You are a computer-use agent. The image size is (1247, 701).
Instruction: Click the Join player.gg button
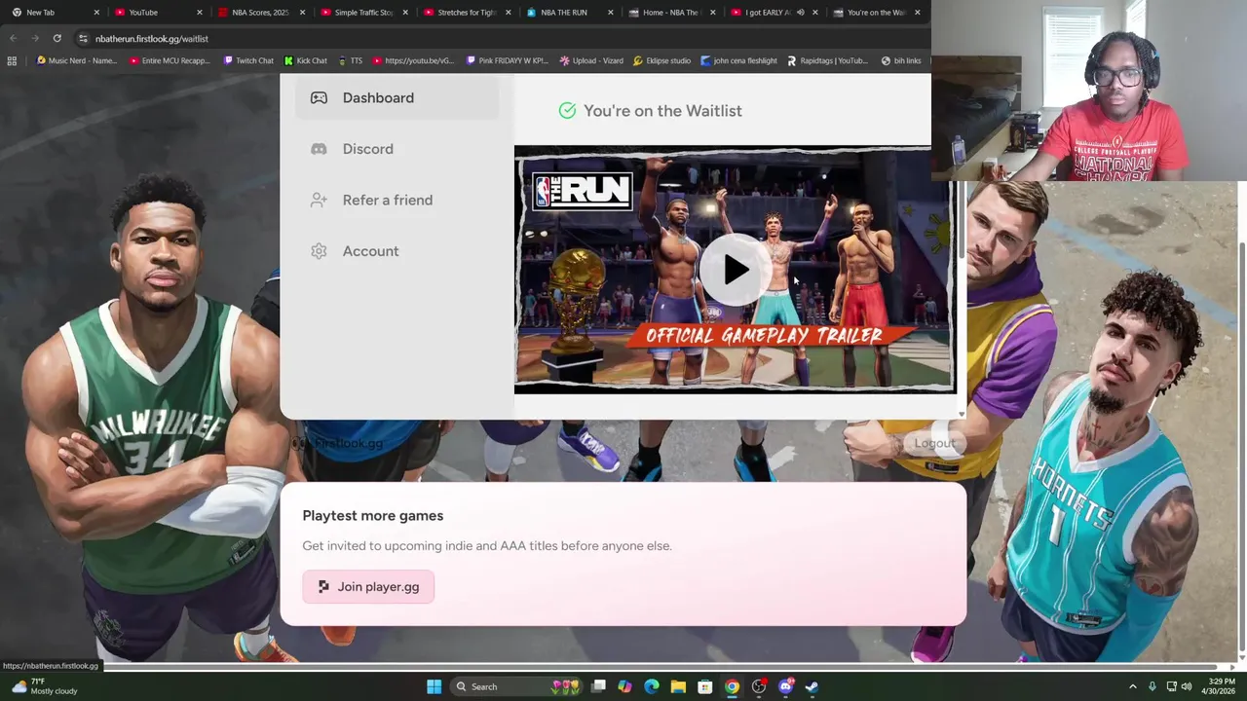(368, 586)
